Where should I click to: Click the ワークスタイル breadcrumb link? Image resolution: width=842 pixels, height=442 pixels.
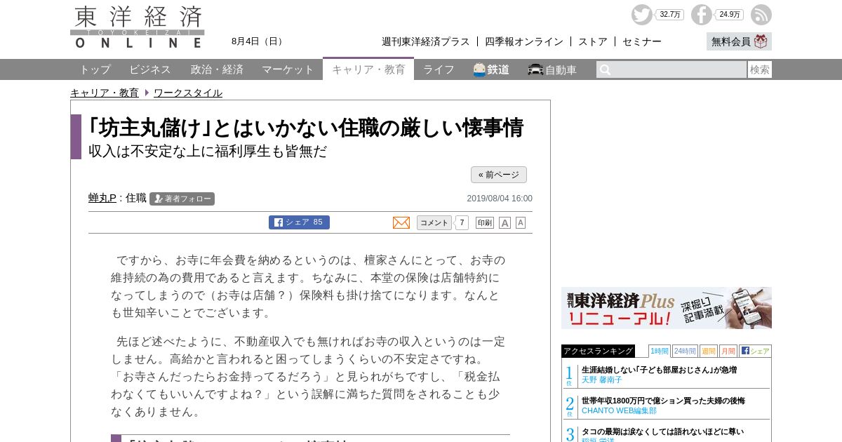[188, 93]
